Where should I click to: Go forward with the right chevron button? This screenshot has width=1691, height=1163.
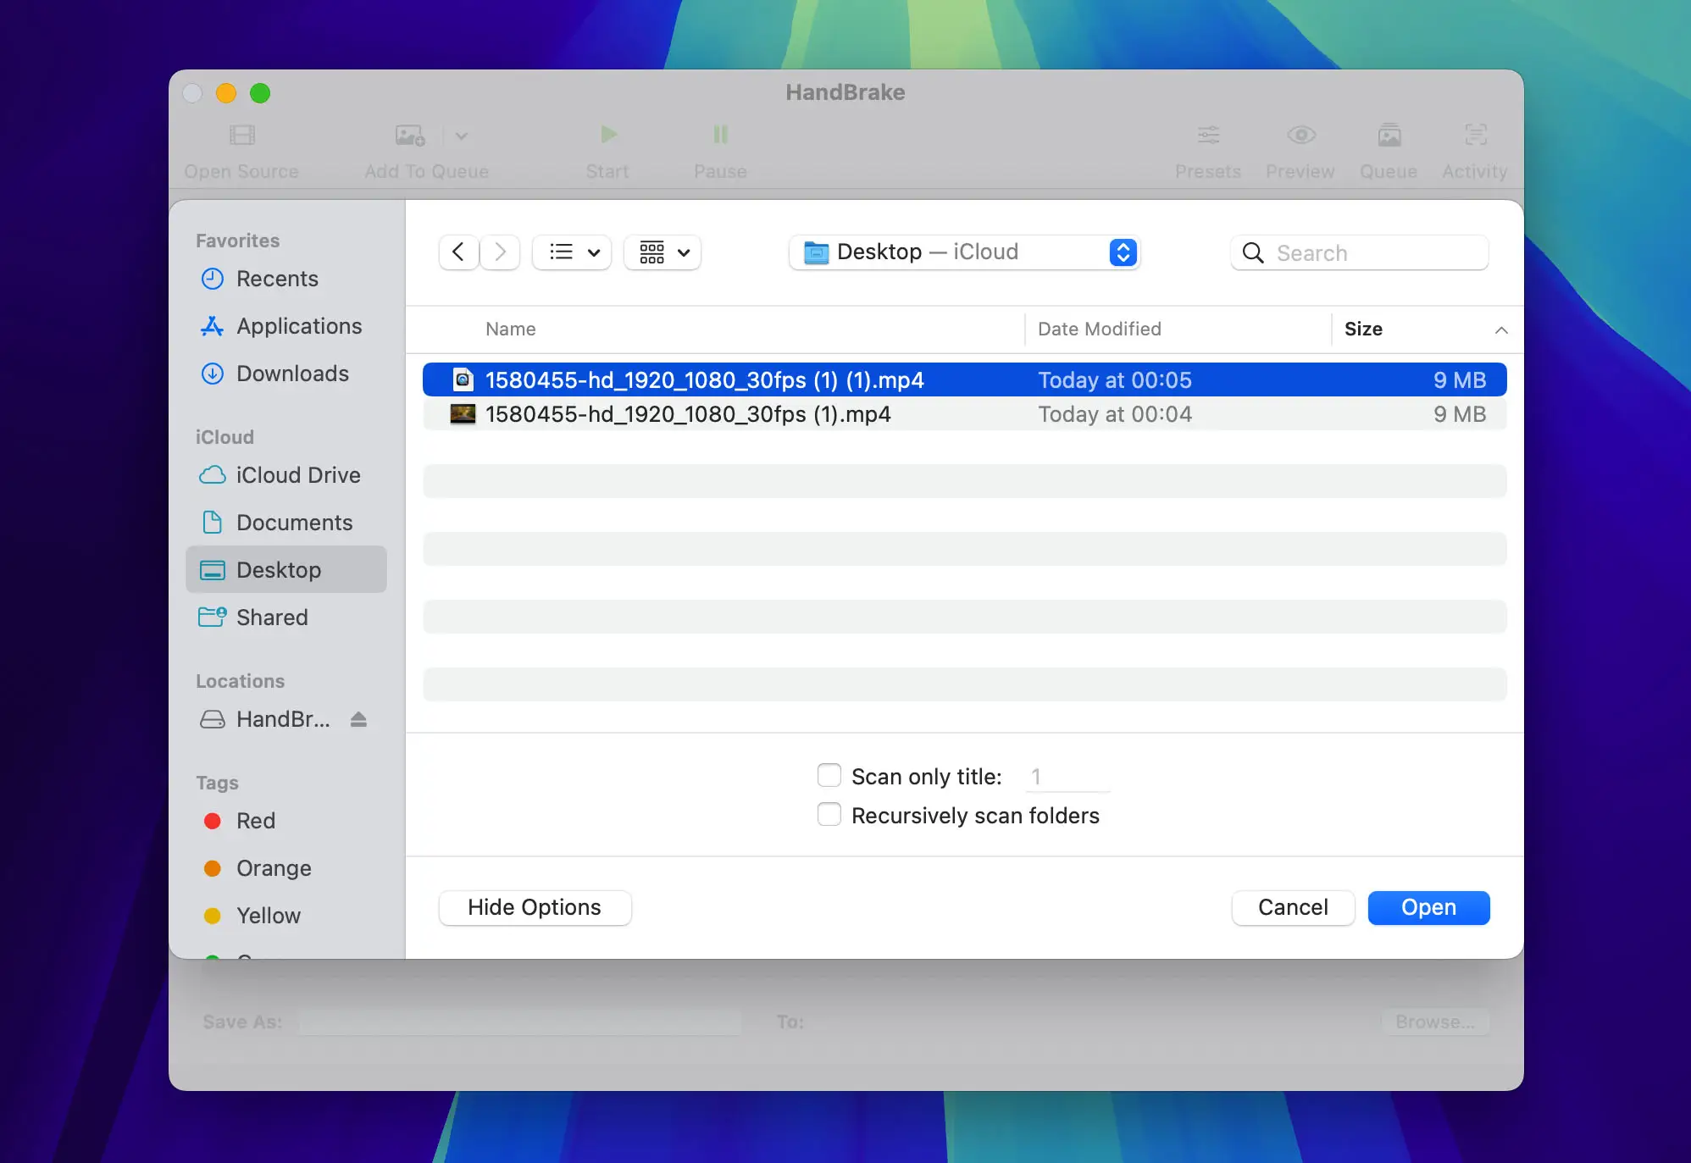point(500,252)
